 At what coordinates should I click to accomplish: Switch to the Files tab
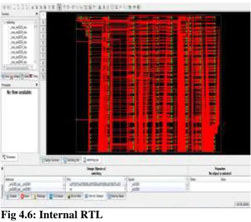coord(25,76)
